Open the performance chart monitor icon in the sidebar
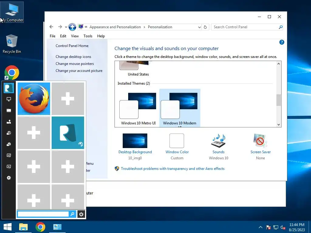The height and width of the screenshot is (233, 311). click(9, 155)
